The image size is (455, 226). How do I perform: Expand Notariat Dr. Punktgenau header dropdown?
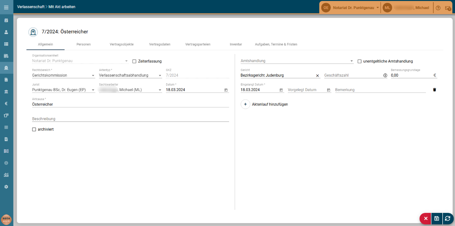pyautogui.click(x=378, y=8)
